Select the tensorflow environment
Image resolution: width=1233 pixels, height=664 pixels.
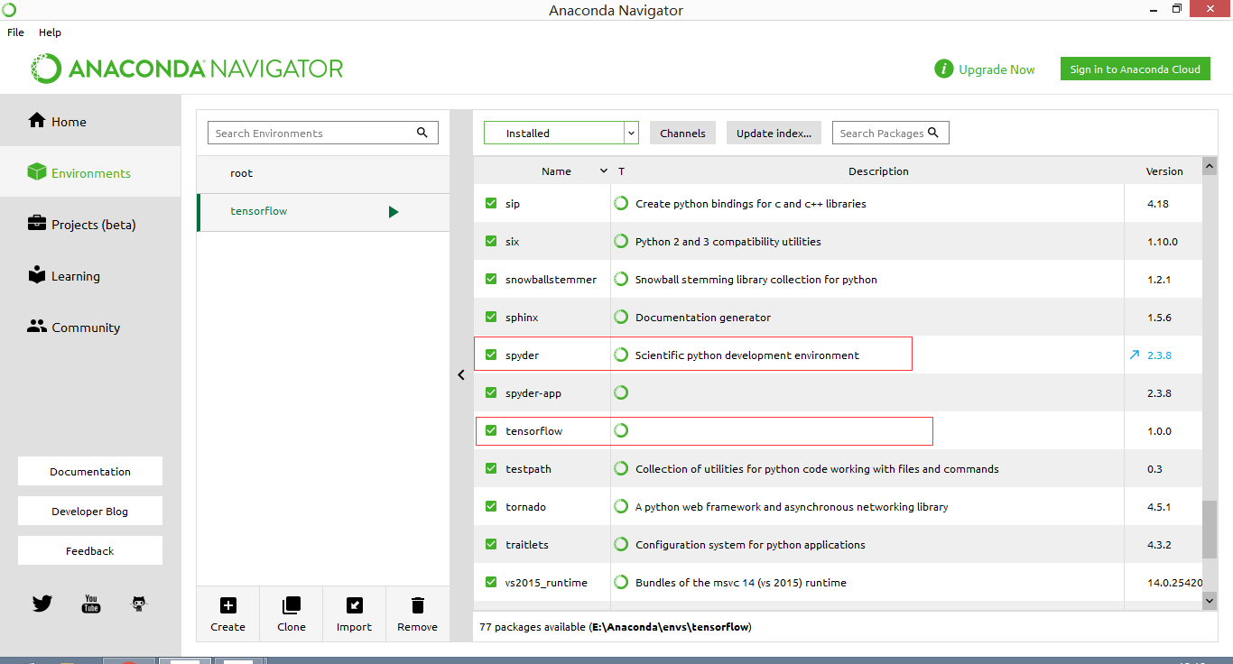click(x=323, y=211)
